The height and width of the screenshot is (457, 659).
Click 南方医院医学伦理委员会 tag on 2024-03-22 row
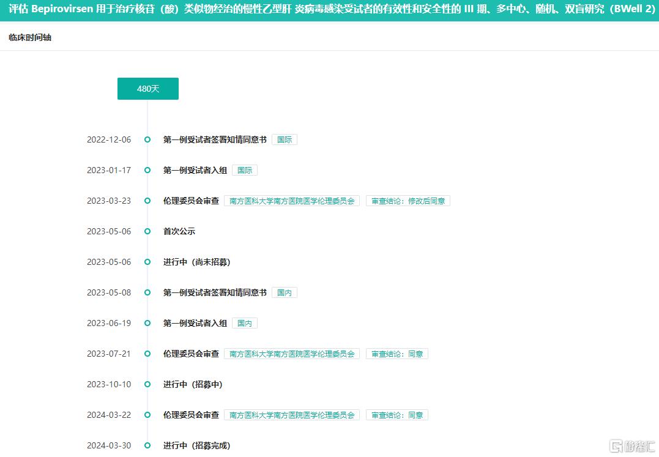(x=292, y=415)
